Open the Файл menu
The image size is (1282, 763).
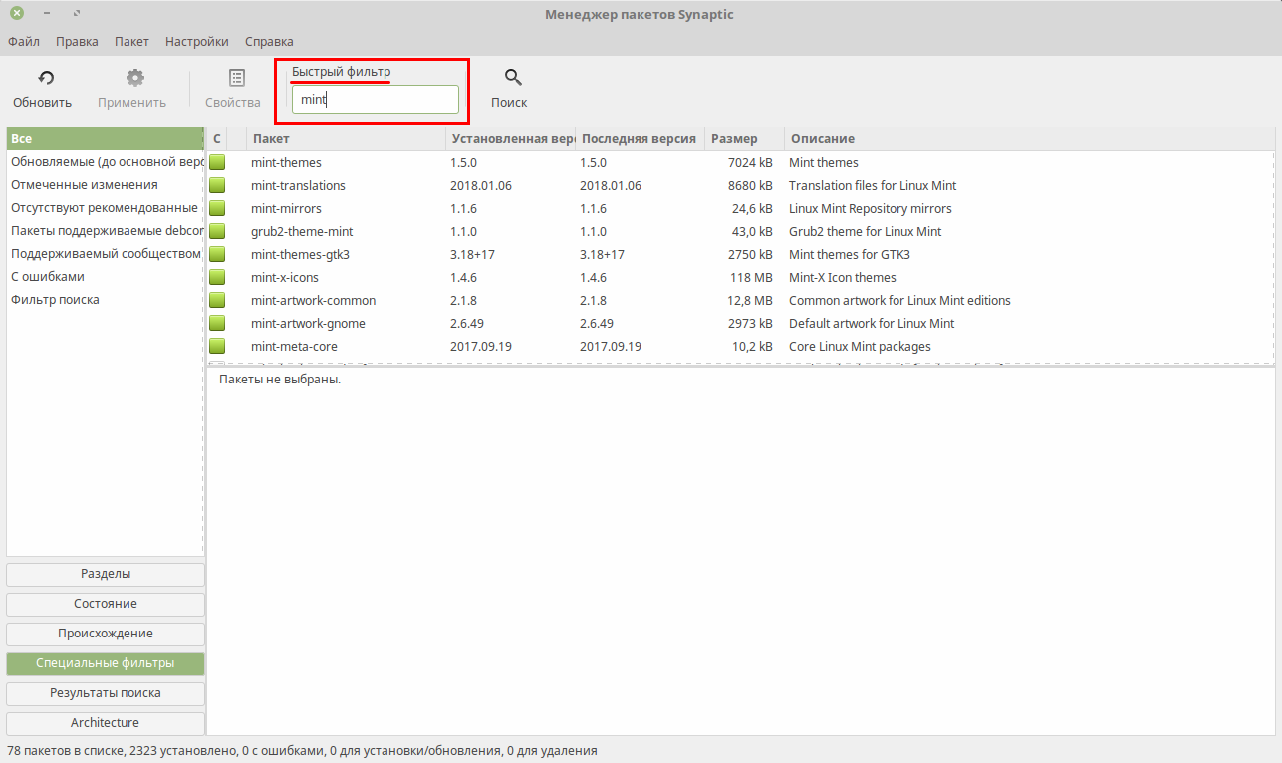(x=24, y=41)
